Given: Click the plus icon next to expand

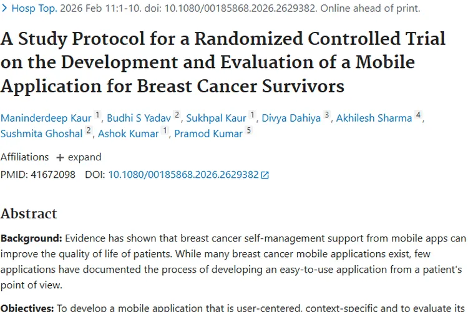Looking at the screenshot, I should coord(60,157).
